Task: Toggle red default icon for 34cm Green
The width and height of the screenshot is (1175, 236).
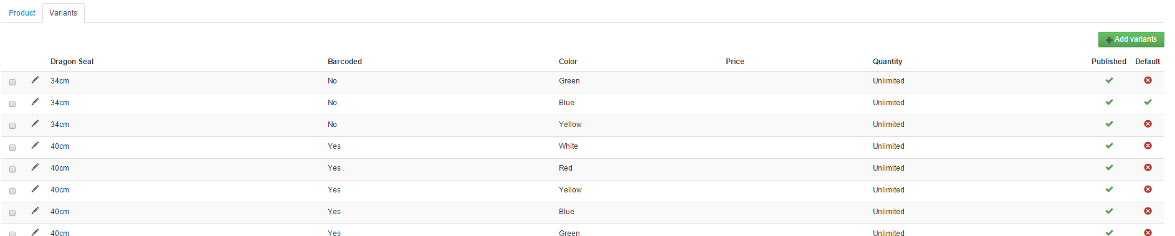Action: click(x=1148, y=80)
